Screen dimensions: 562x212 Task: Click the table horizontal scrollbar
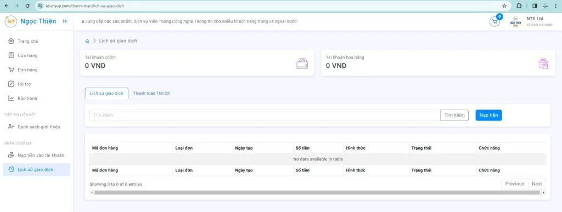click(317, 193)
